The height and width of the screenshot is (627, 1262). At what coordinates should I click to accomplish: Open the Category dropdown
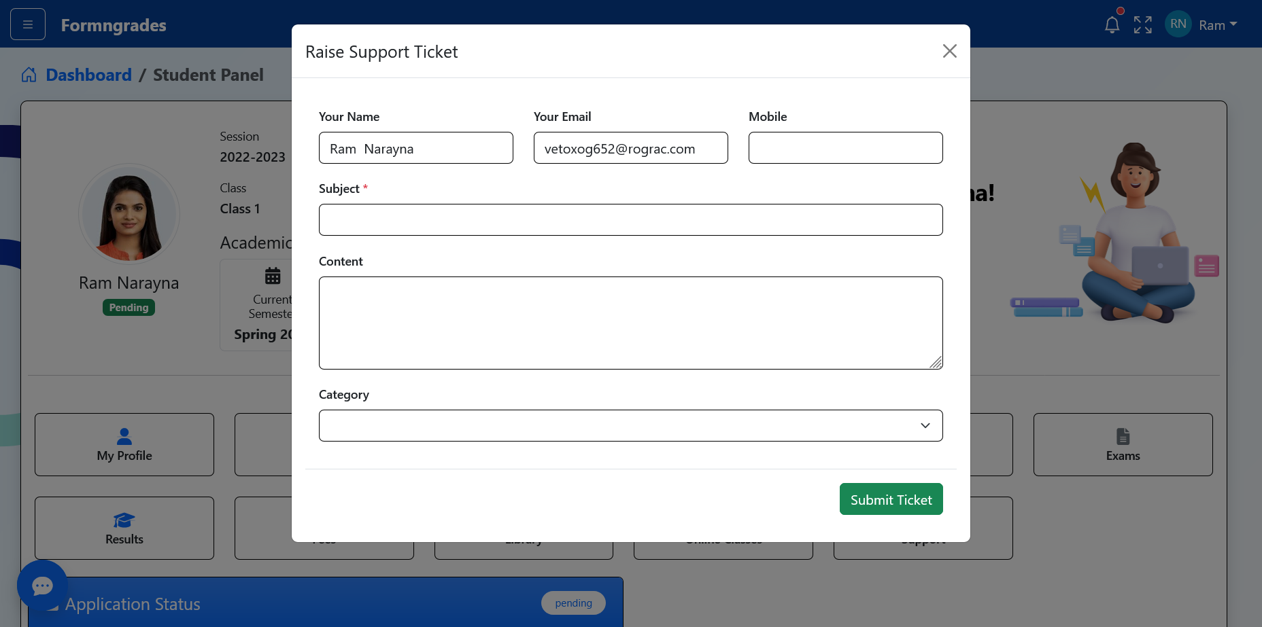pos(630,425)
